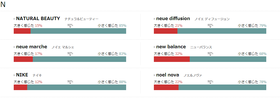Open the neue diffusion brand link
This screenshot has height=106, width=280.
coord(173,18)
